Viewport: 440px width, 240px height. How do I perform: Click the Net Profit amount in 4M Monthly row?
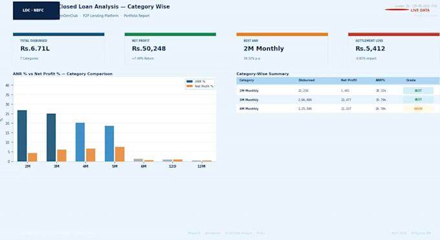click(x=346, y=109)
